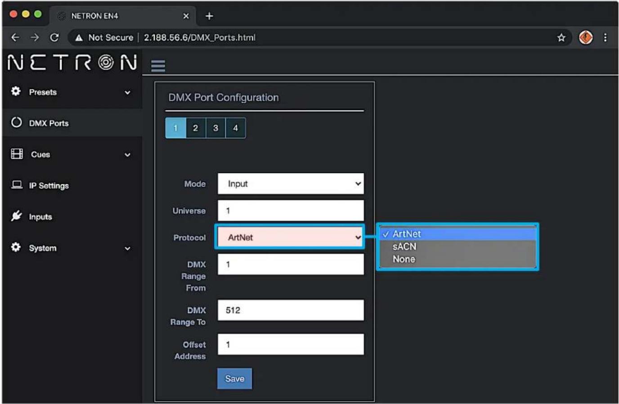Click the Universe label text
Viewport: 619px width, 404px height.
pyautogui.click(x=189, y=211)
